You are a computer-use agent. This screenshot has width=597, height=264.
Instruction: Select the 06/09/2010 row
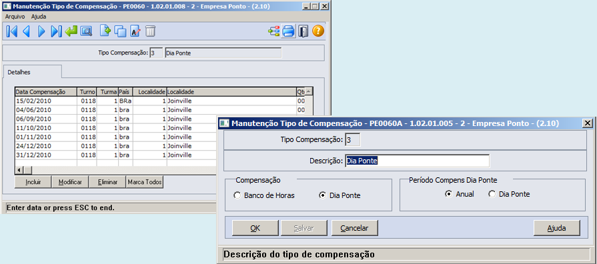coord(116,119)
